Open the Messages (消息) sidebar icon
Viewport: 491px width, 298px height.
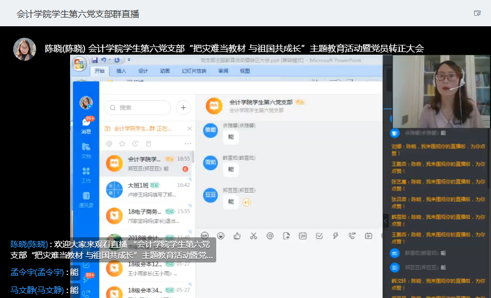coord(86,125)
